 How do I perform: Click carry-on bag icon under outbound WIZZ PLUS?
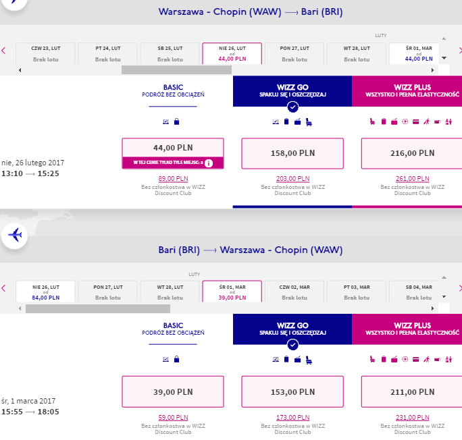click(384, 121)
